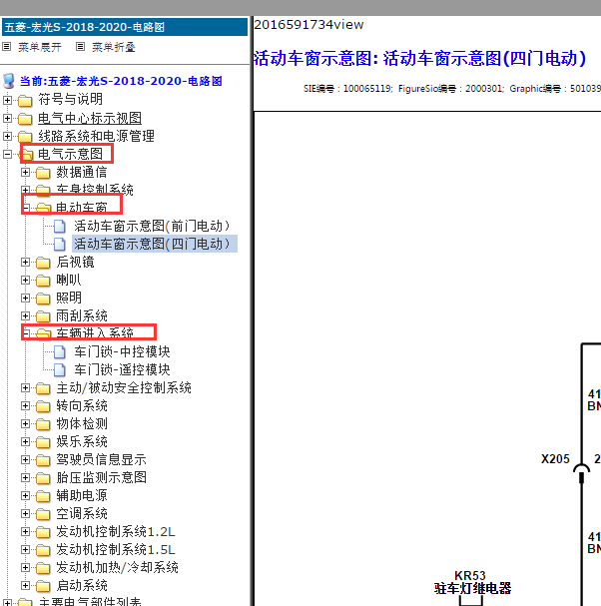Click the folder icon for 后视镜
601x606 pixels.
click(x=43, y=263)
